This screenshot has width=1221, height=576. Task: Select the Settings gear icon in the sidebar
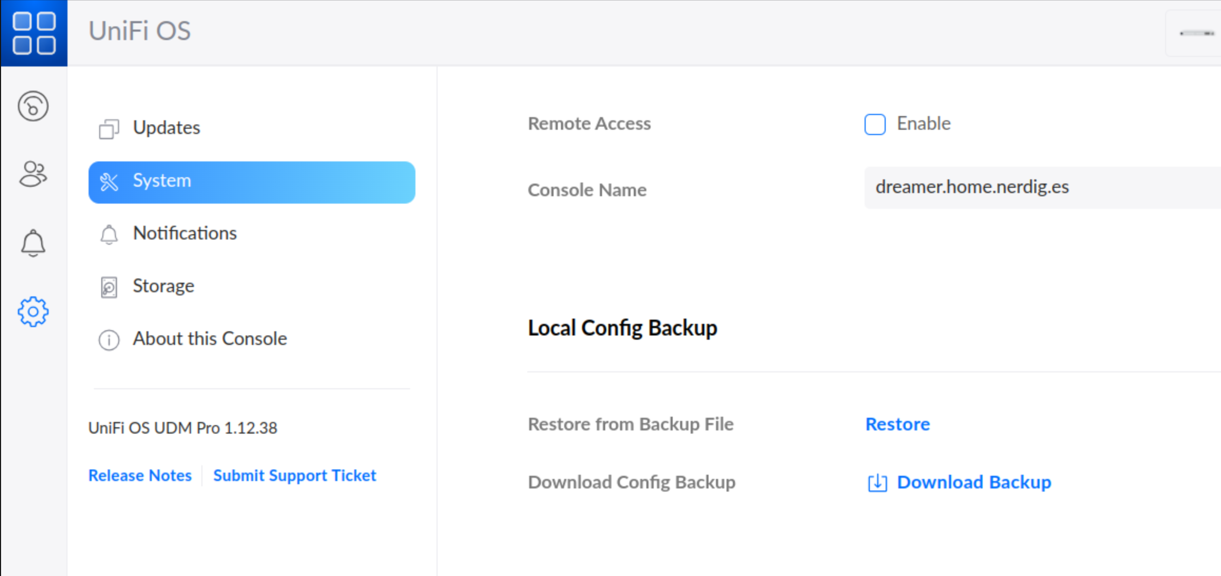pos(33,311)
